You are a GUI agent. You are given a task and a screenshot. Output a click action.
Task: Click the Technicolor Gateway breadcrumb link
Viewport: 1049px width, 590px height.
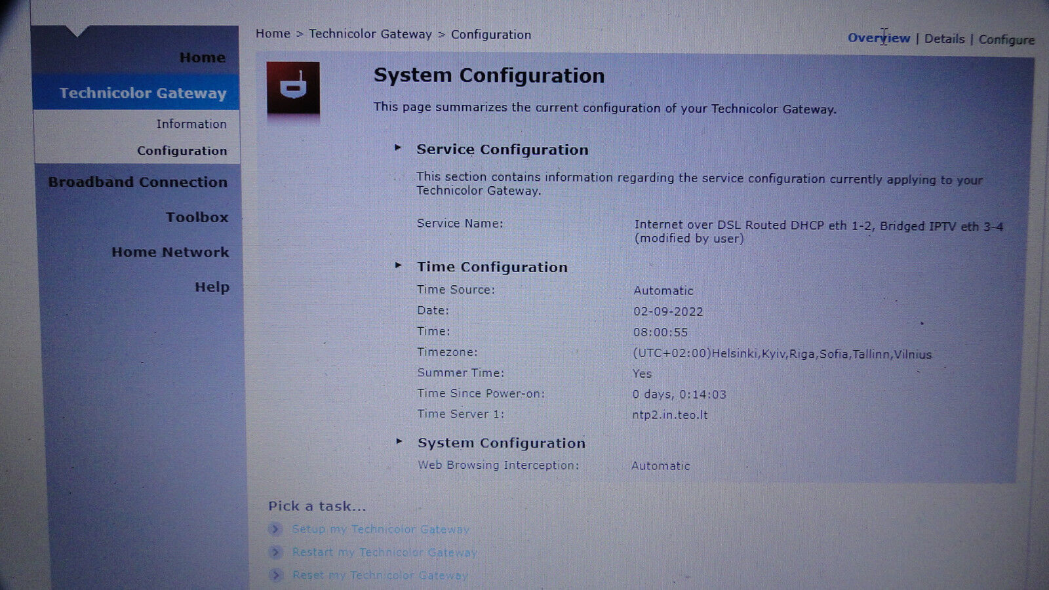370,34
